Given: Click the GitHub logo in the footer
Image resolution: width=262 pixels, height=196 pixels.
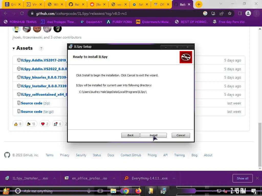Looking at the screenshot, I should click(7, 155).
